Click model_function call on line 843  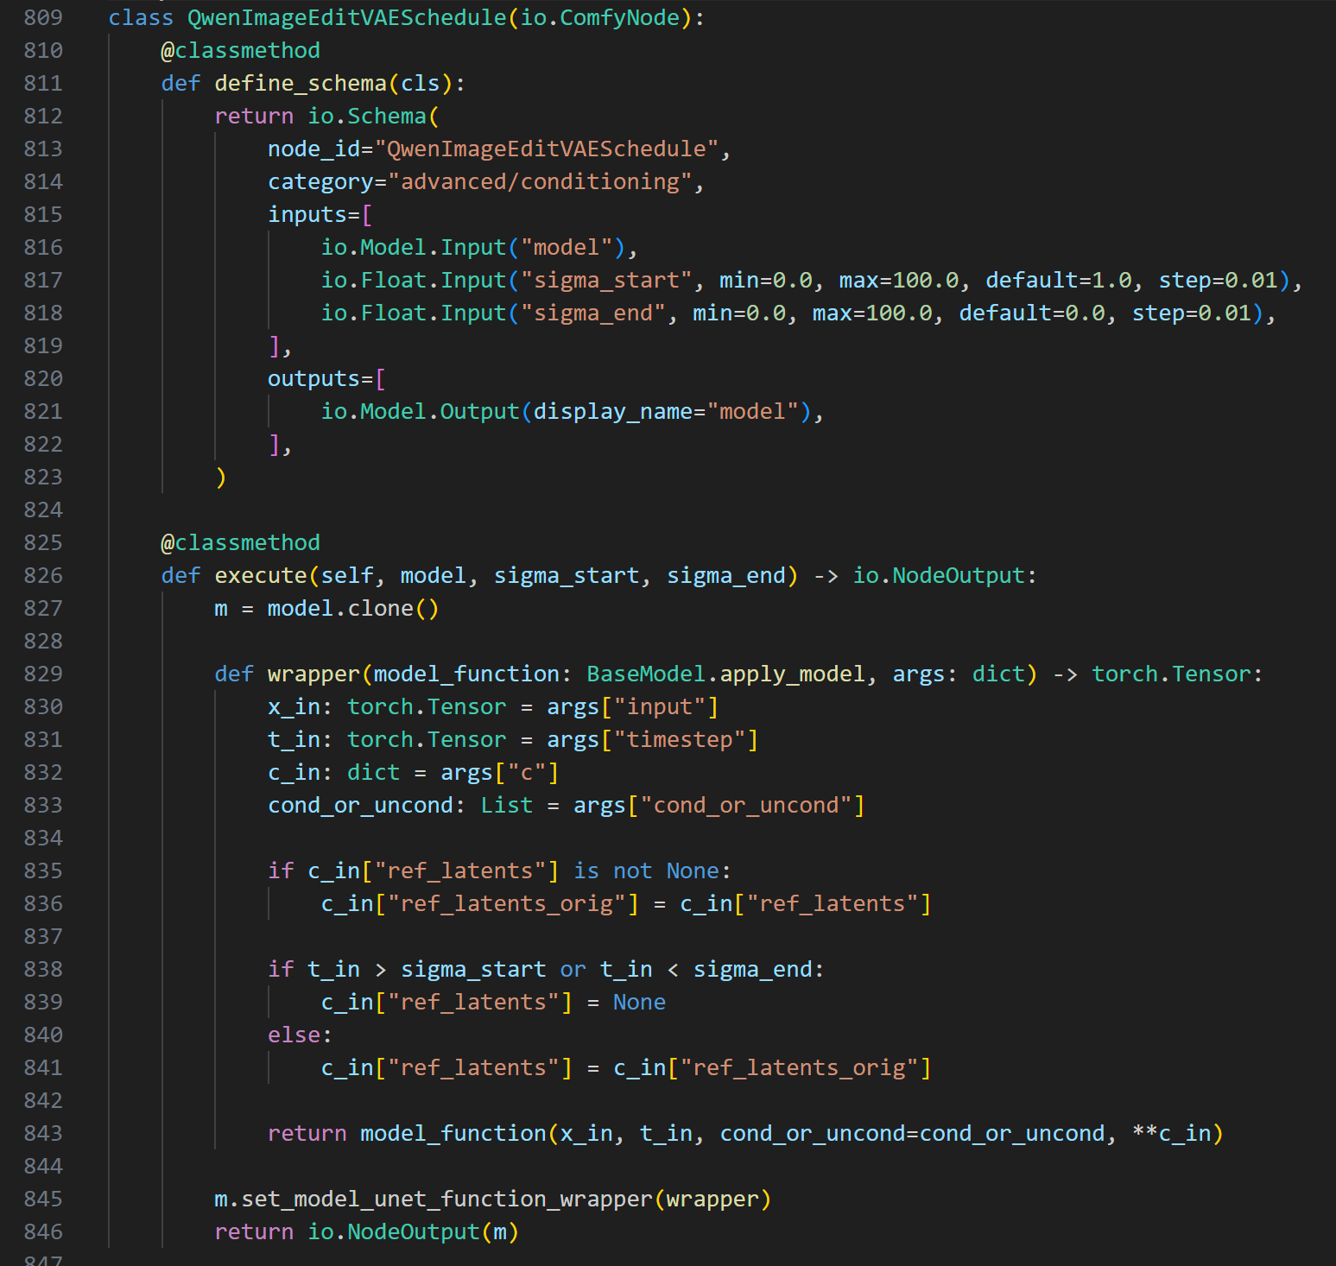[453, 1133]
